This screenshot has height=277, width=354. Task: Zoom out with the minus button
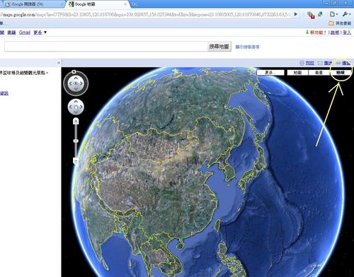76,161
